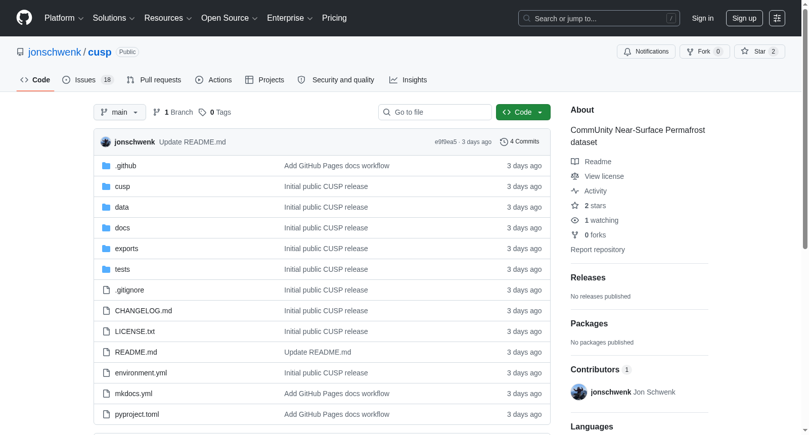Open the 'Update README.md' commit message in header
The image size is (809, 435).
(193, 142)
